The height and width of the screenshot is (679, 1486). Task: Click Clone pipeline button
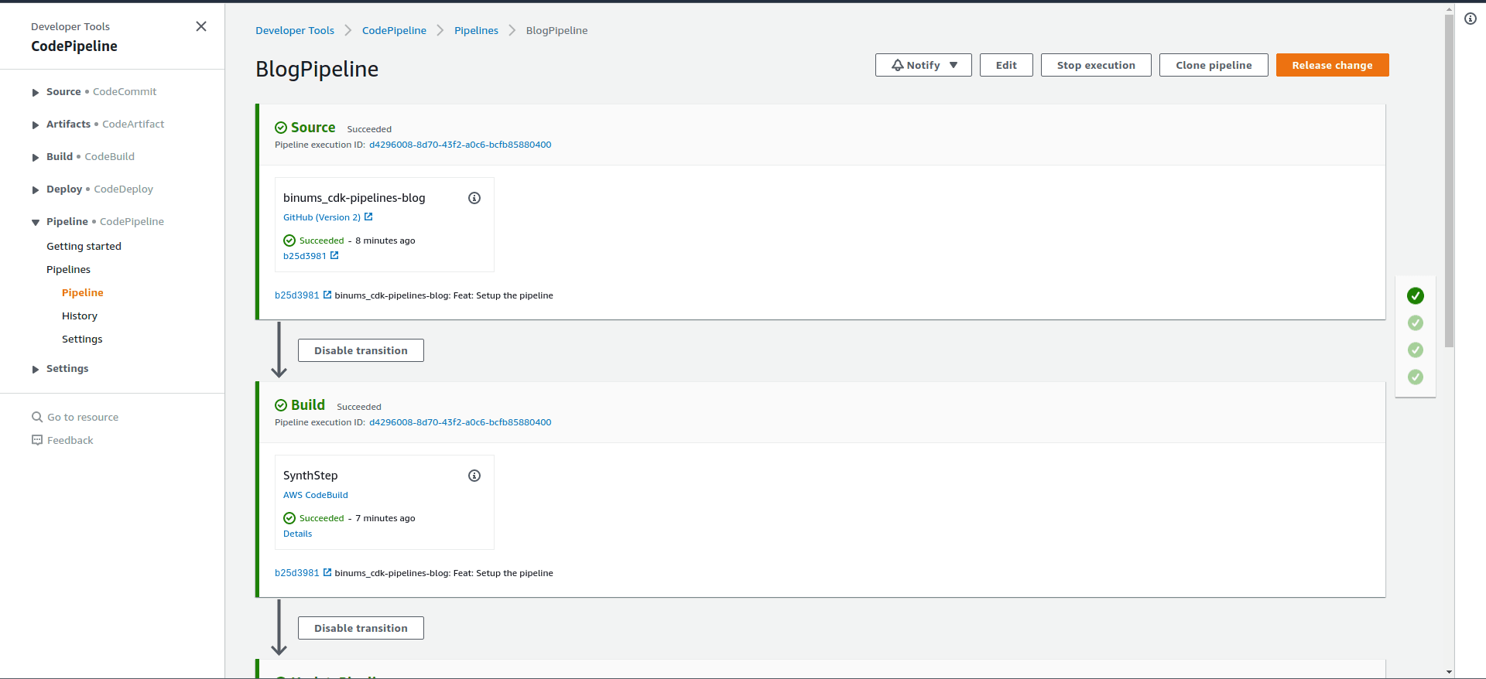tap(1214, 65)
